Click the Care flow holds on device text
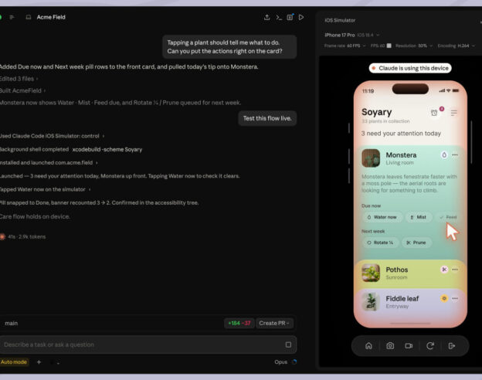Screen dimensions: 482x380 coord(35,216)
